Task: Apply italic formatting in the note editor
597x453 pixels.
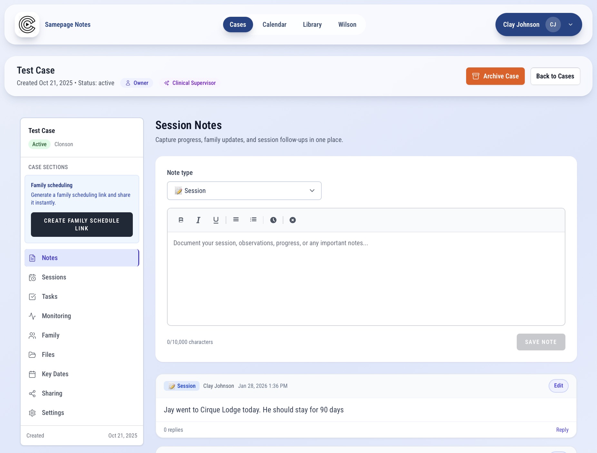Action: (x=198, y=220)
